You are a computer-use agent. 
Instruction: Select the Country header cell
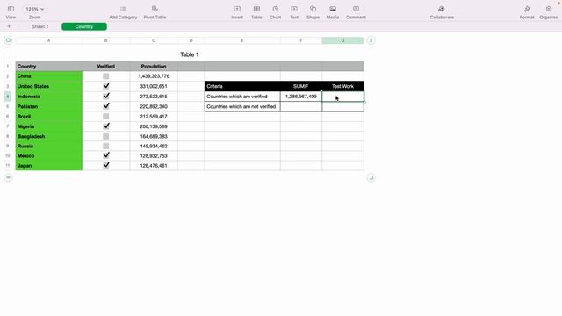click(x=49, y=67)
